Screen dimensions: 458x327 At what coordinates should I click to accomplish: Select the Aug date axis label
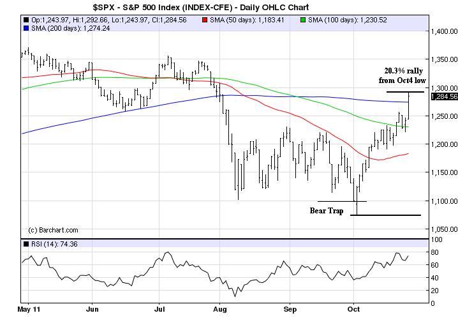[220, 309]
